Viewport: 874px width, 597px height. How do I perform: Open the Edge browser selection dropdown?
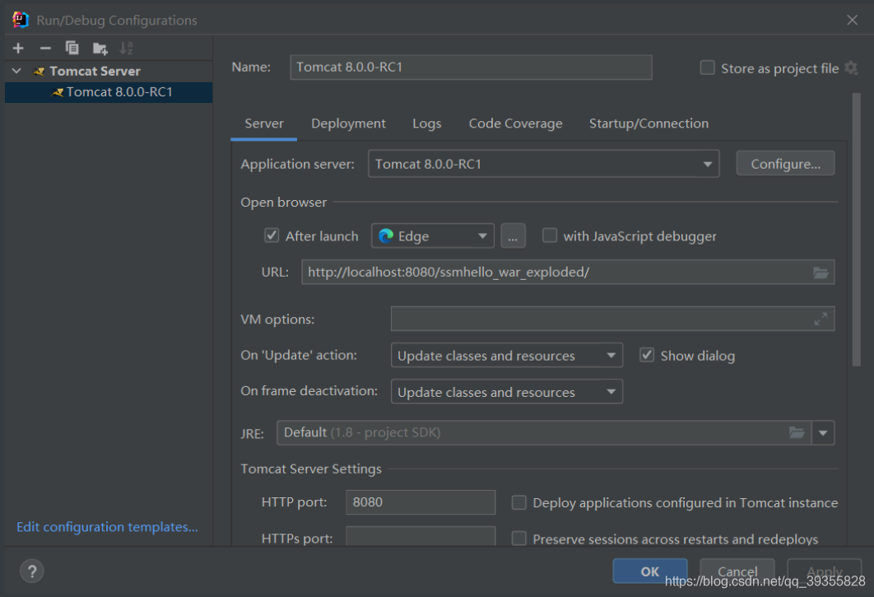point(433,236)
